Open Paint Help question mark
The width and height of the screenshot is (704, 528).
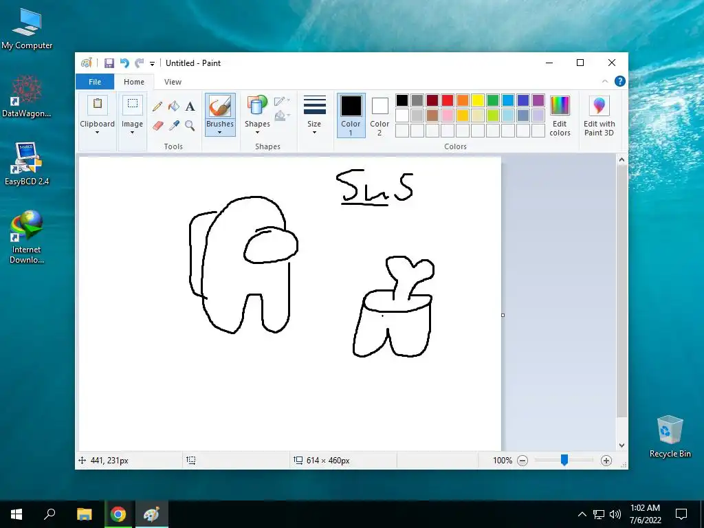(620, 81)
